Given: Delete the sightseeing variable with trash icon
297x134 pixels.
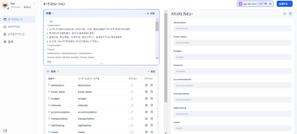Looking at the screenshot, I should [152, 125].
